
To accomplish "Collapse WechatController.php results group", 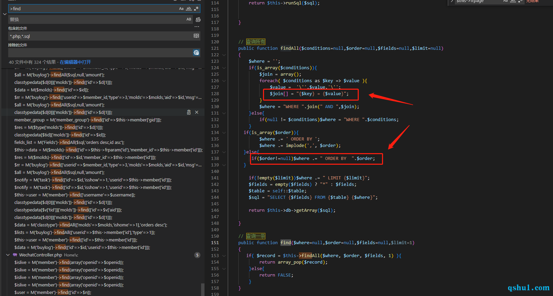I will click(x=8, y=255).
